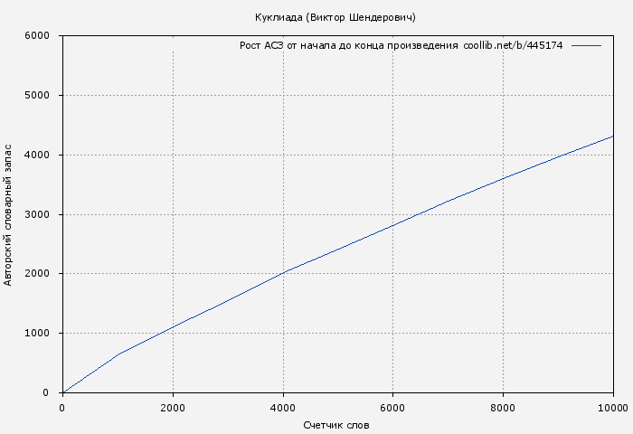This screenshot has height=434, width=633.
Task: Select the 2000 tick label on the horizontal axis
Action: pyautogui.click(x=173, y=407)
